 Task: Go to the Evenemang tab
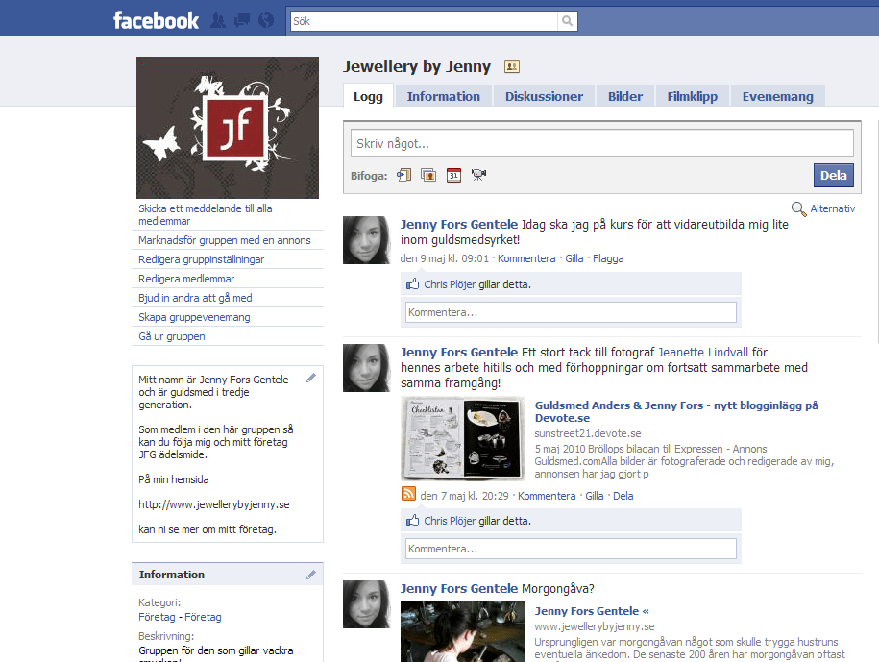click(x=777, y=96)
